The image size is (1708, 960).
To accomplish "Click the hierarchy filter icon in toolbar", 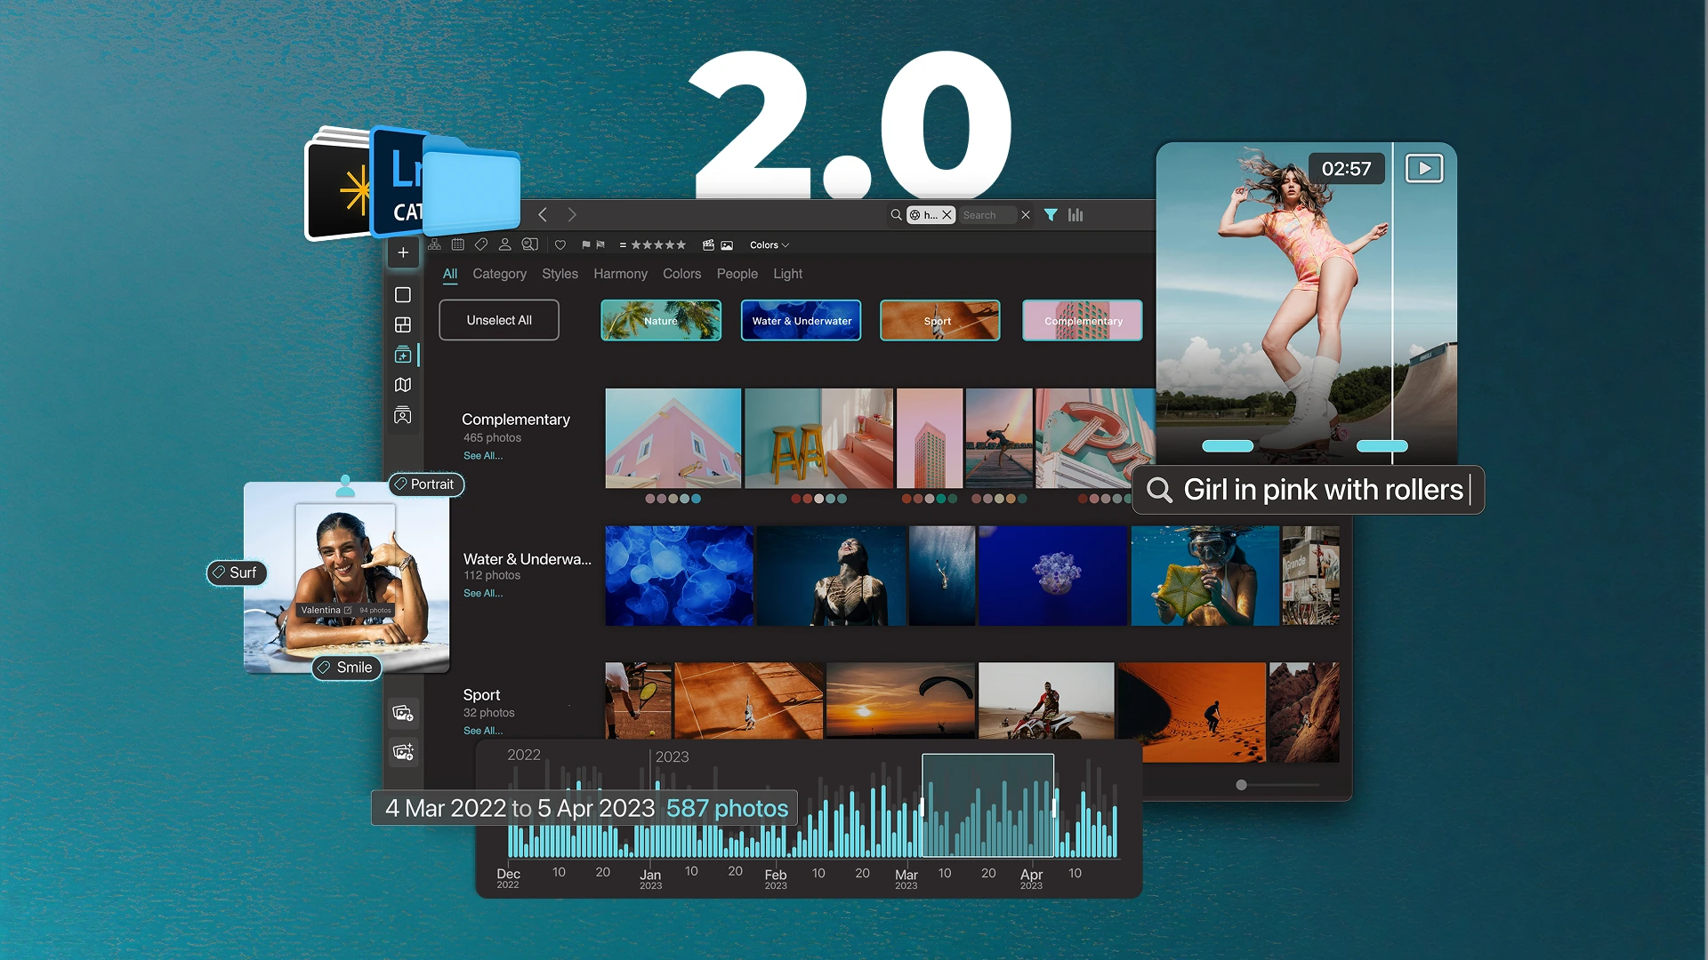I will pos(434,244).
